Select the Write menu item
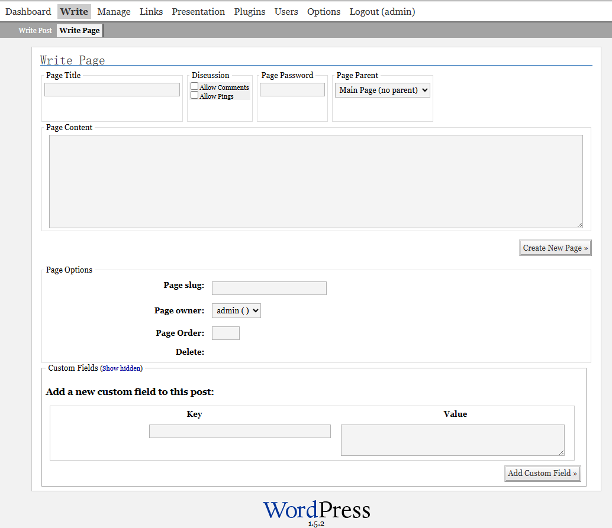The image size is (612, 528). point(74,12)
